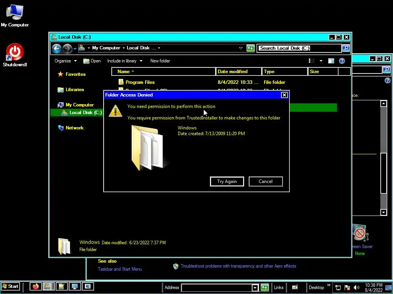Open Troubleshoot transparency and Aero effects link

point(238,266)
